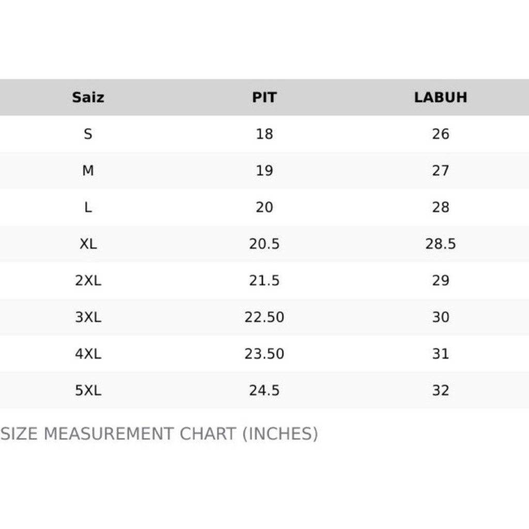This screenshot has height=529, width=529.
Task: Click the 5XL size label
Action: tap(88, 391)
